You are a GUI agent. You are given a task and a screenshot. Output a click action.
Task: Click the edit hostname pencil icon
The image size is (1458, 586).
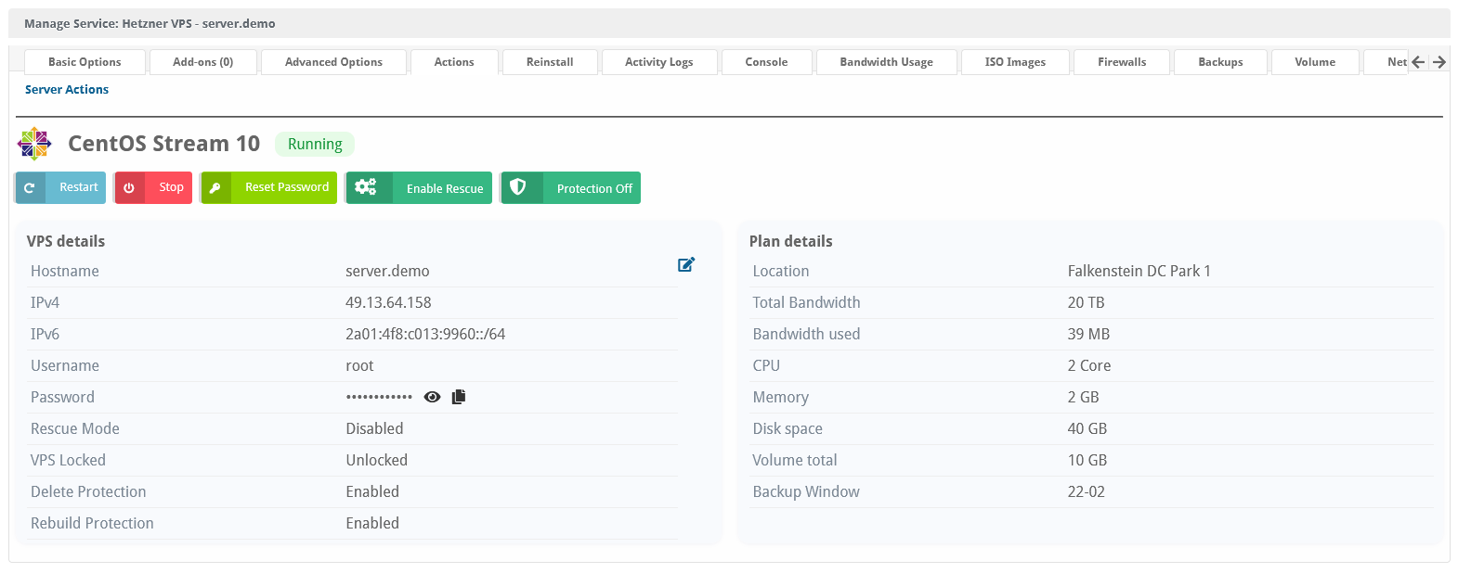[686, 265]
